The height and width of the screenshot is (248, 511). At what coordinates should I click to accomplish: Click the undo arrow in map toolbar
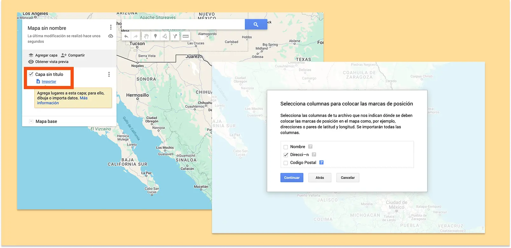coord(126,36)
